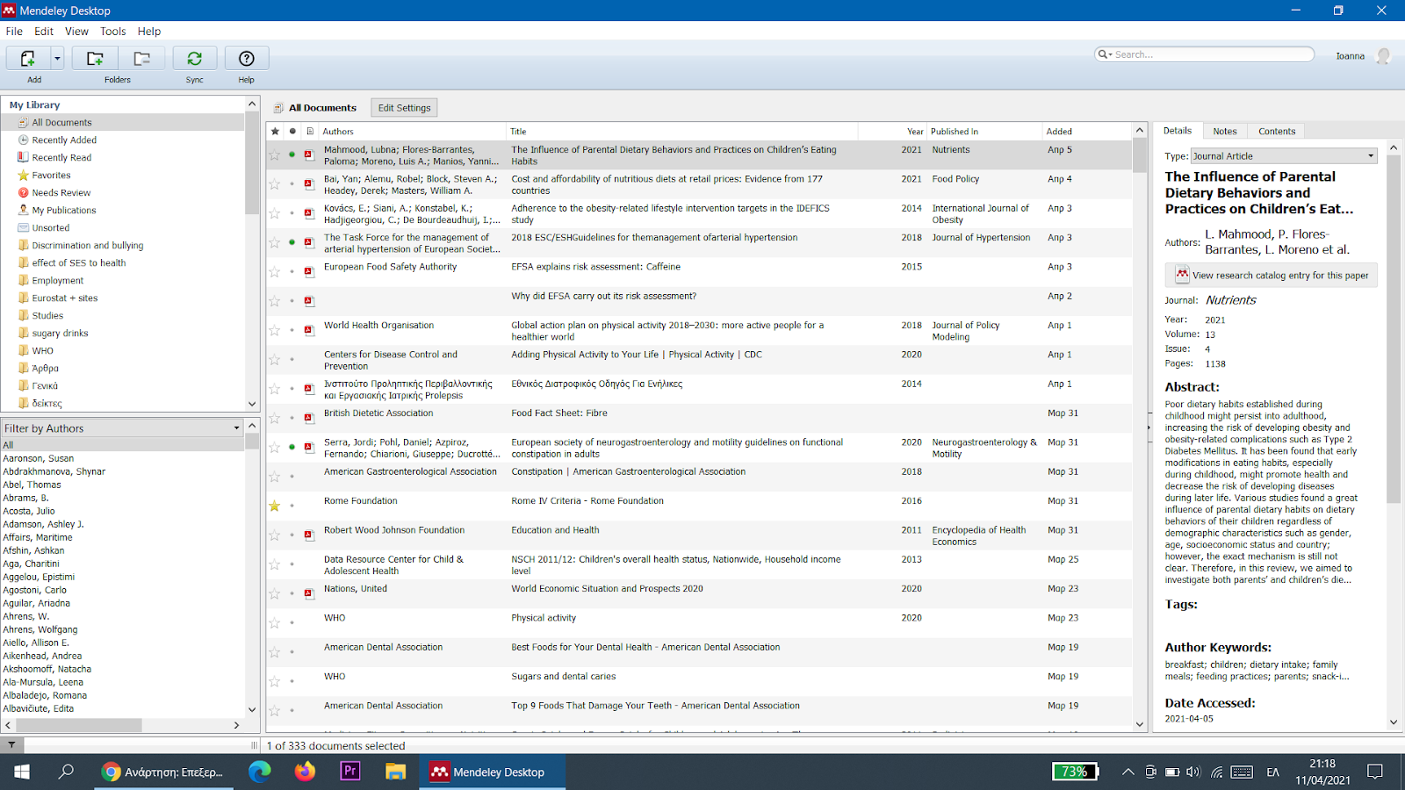Open PDF icon for Education and Health row
Screen dimensions: 1405x790
(309, 535)
